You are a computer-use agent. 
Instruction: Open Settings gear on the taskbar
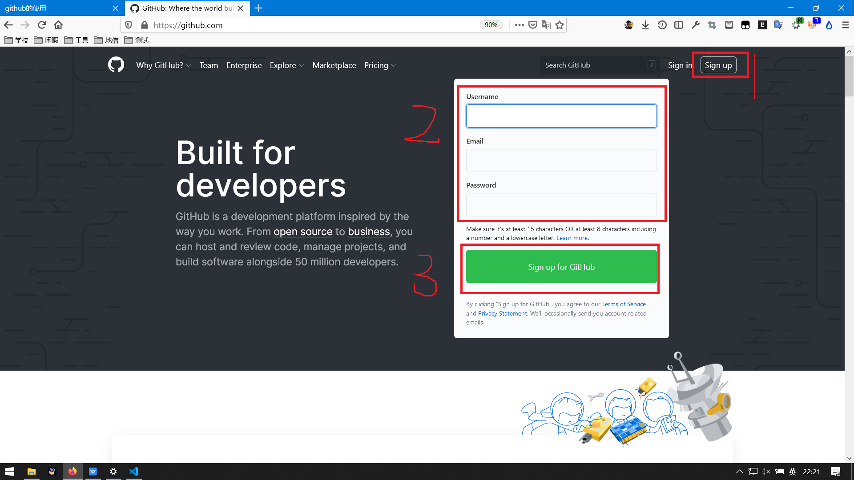click(113, 472)
